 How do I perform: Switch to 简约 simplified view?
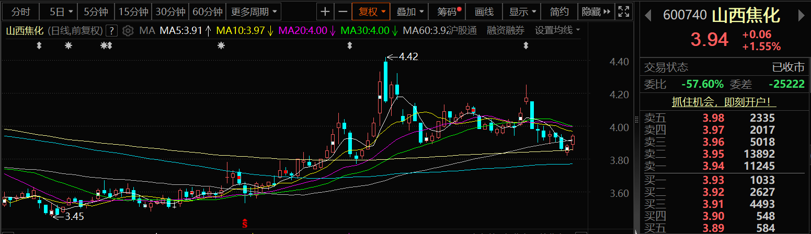(559, 11)
